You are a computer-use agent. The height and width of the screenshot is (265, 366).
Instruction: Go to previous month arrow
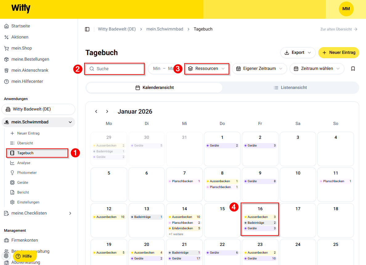(x=96, y=111)
